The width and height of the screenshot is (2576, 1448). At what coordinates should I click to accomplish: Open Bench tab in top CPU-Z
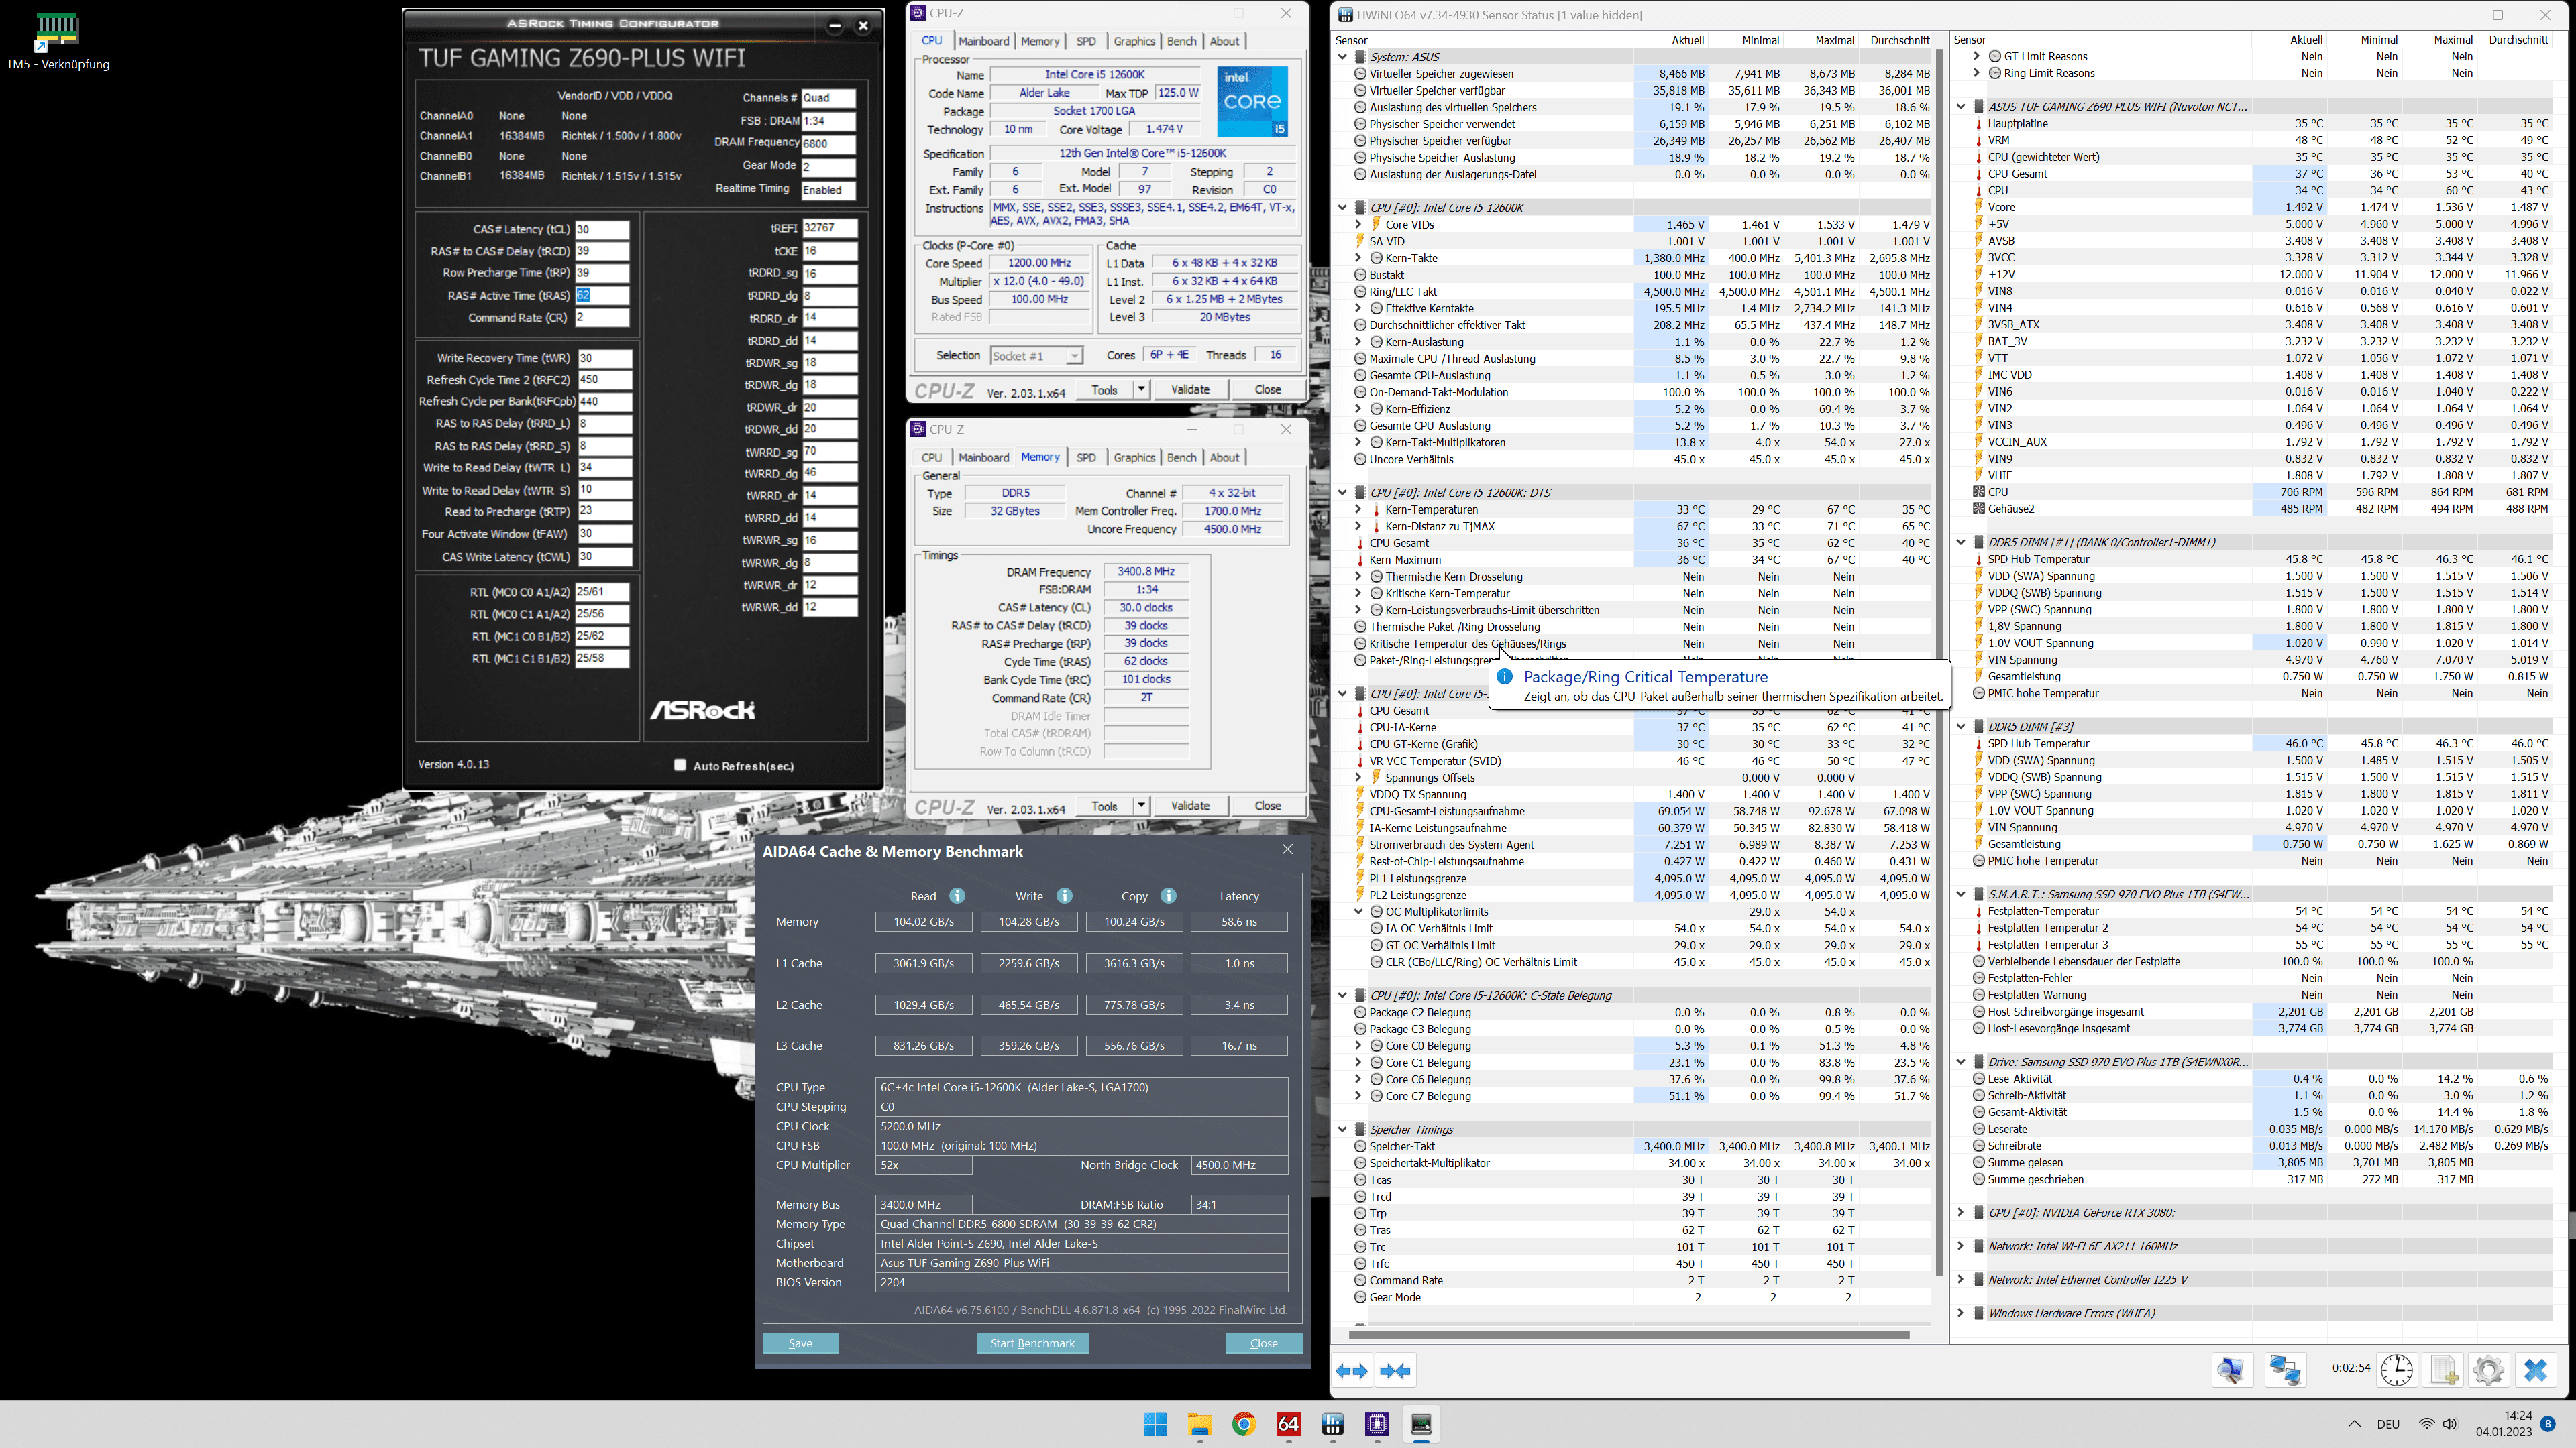(1181, 41)
